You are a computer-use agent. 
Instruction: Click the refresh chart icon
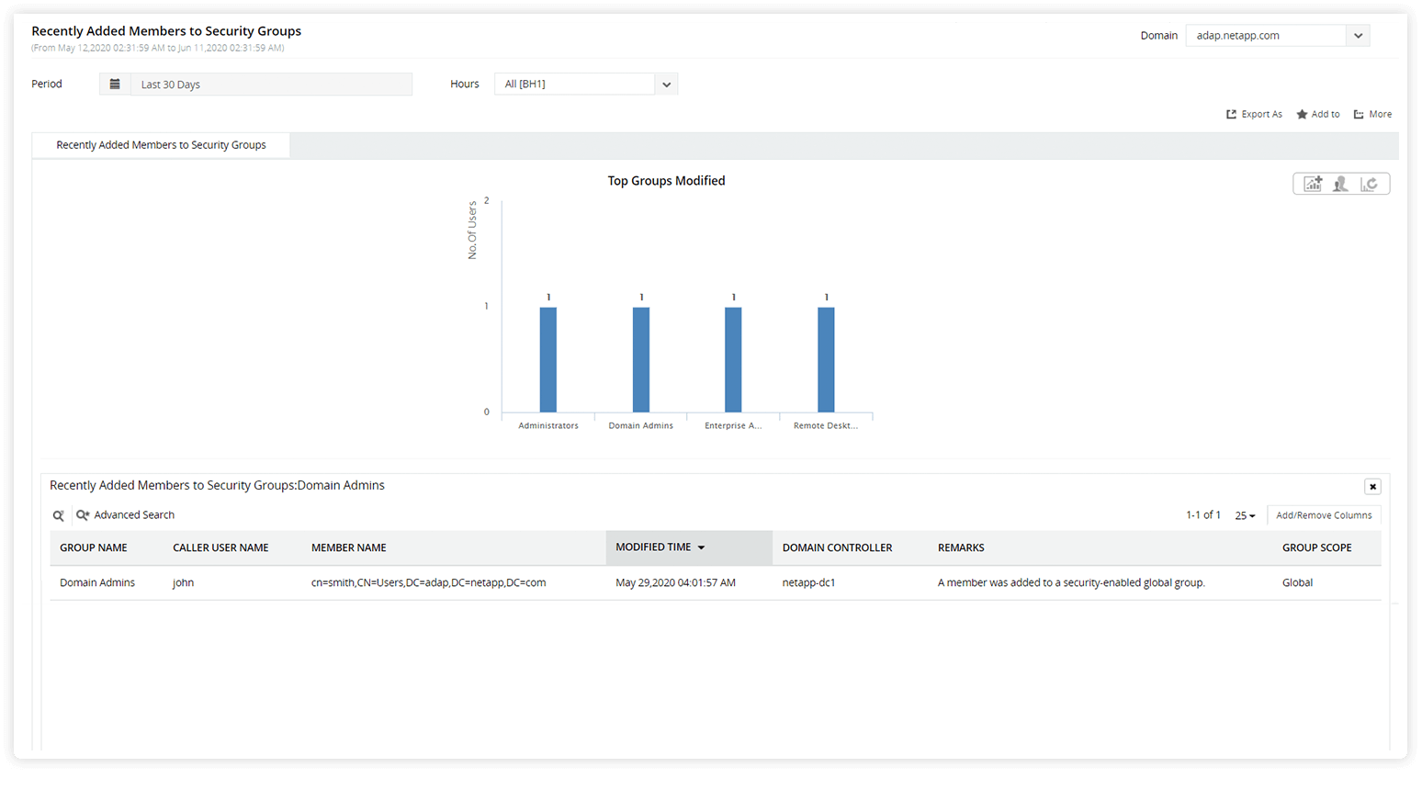1371,183
